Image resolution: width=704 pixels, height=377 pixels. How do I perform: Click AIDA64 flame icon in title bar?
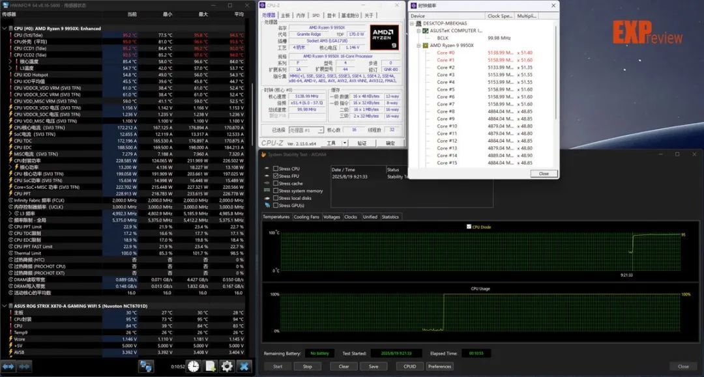(263, 154)
